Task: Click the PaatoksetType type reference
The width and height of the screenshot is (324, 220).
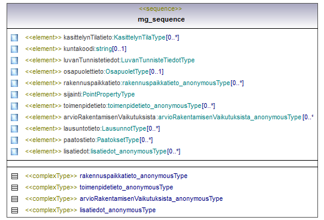Action: (x=118, y=140)
